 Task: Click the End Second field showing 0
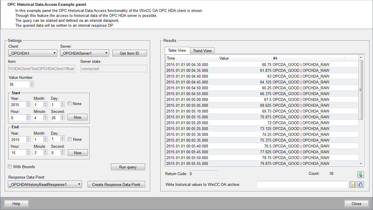[55, 153]
